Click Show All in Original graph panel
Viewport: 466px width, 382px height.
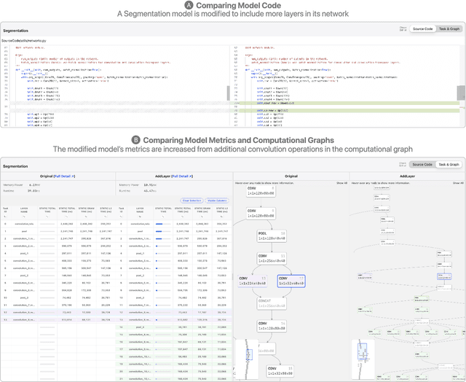(341, 184)
